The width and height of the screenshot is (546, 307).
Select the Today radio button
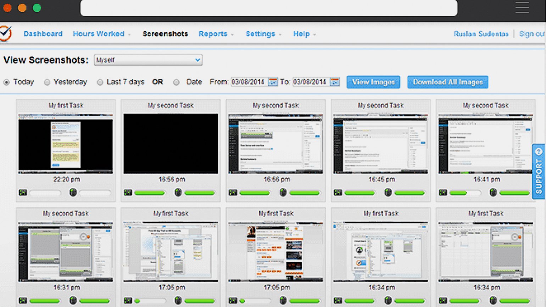7,82
